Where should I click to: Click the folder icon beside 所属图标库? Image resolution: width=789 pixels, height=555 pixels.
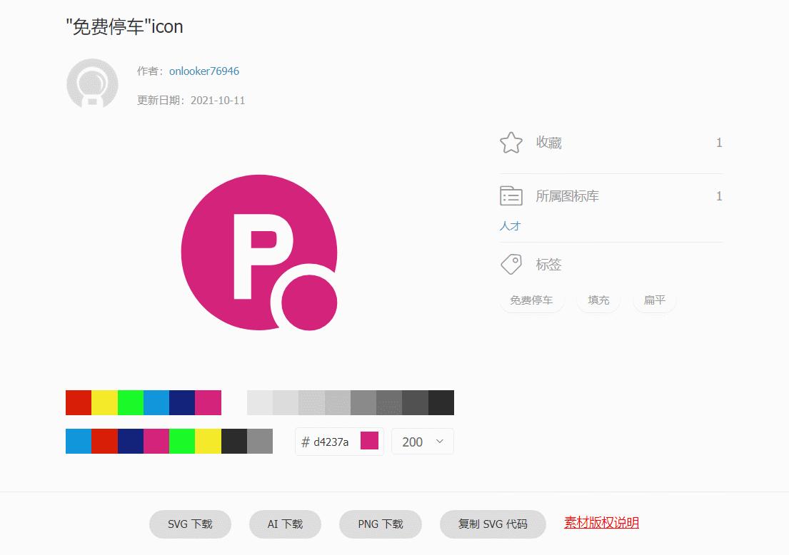pyautogui.click(x=511, y=195)
